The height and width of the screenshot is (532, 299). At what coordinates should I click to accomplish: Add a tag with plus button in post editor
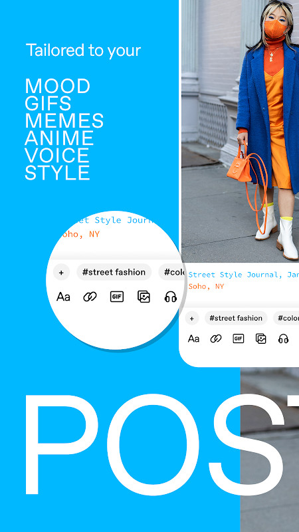pyautogui.click(x=192, y=319)
